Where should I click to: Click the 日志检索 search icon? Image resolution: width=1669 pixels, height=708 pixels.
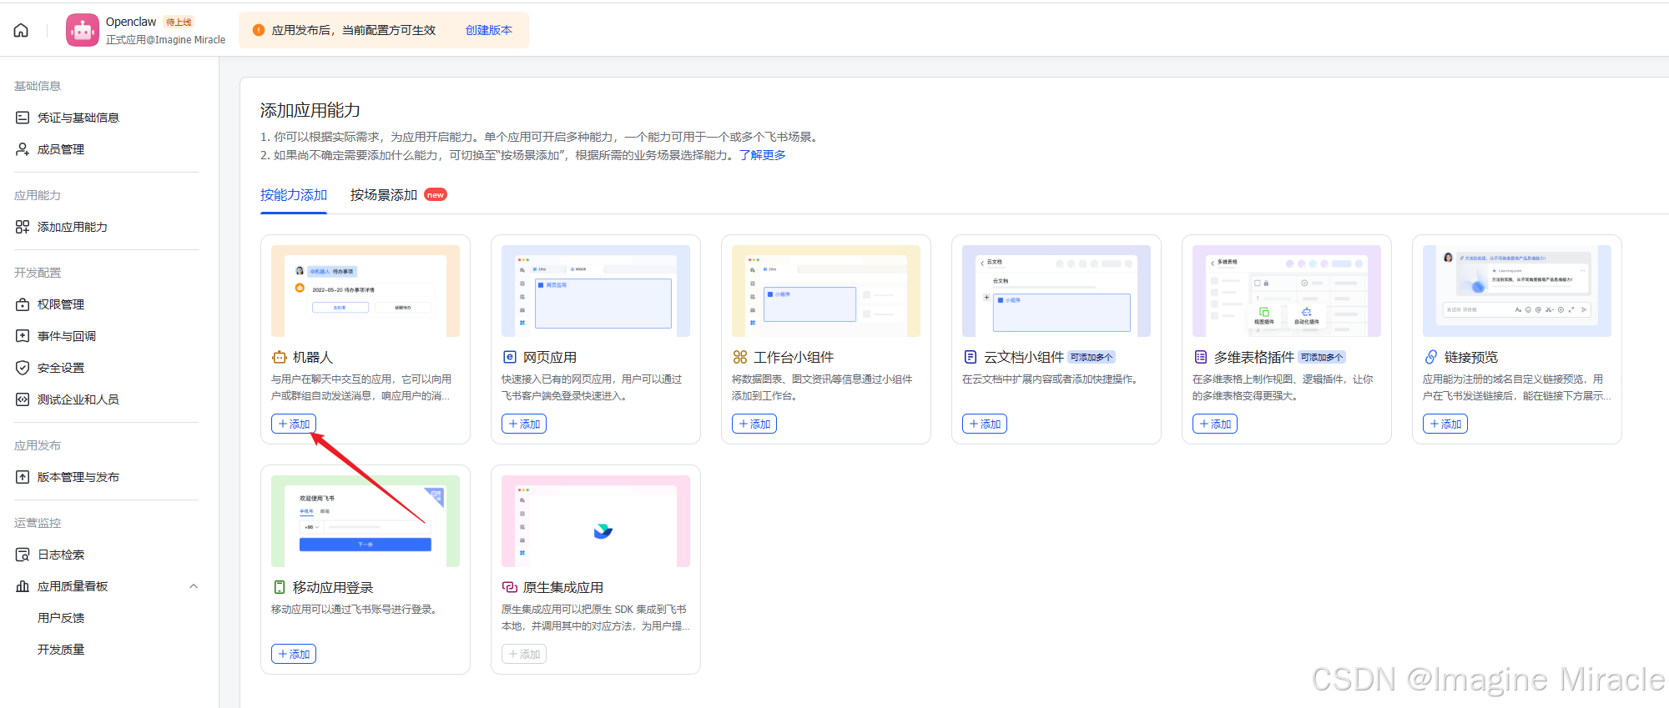[x=23, y=555]
